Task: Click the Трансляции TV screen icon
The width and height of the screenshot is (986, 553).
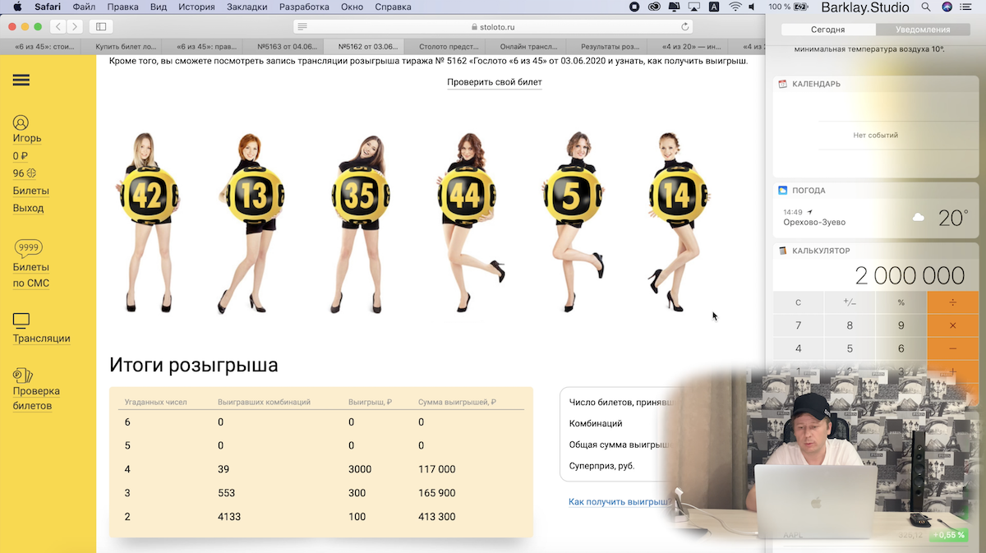Action: click(x=21, y=320)
